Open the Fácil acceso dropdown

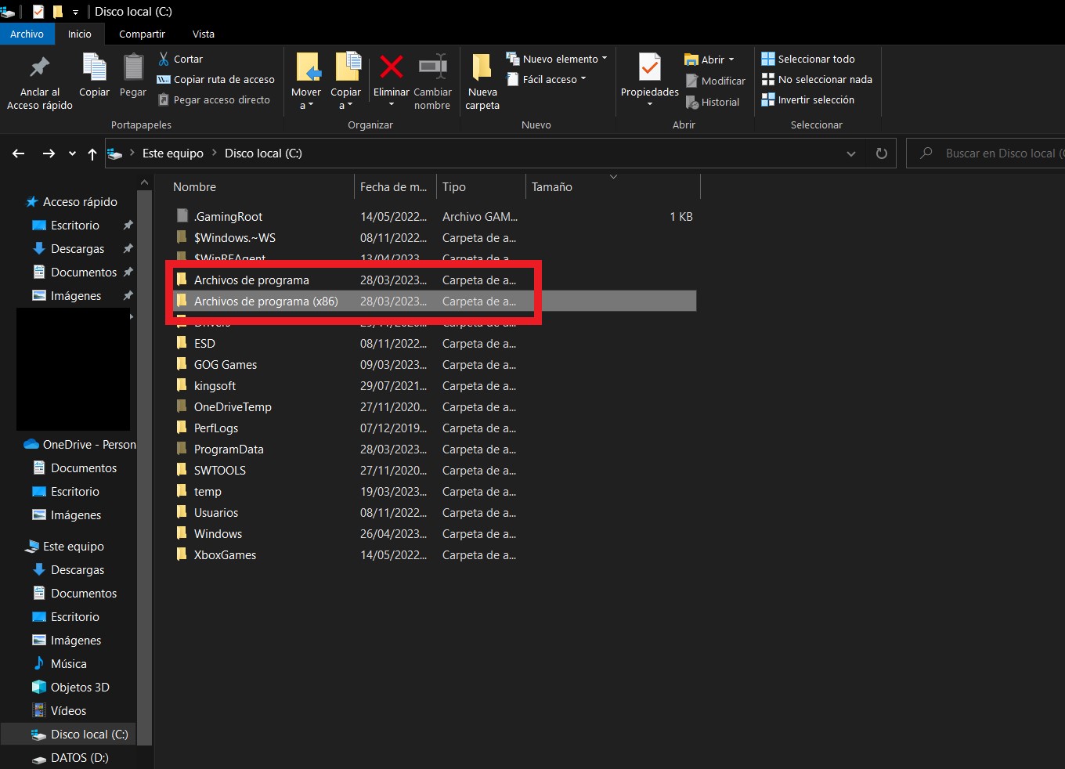click(546, 79)
